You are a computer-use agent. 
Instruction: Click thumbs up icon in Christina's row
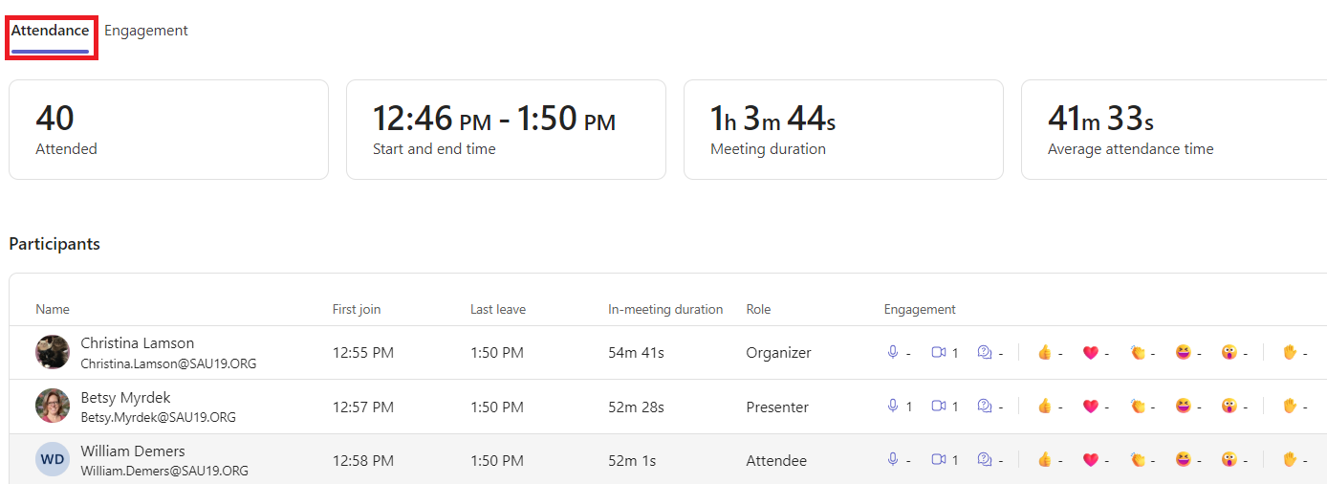(1045, 353)
